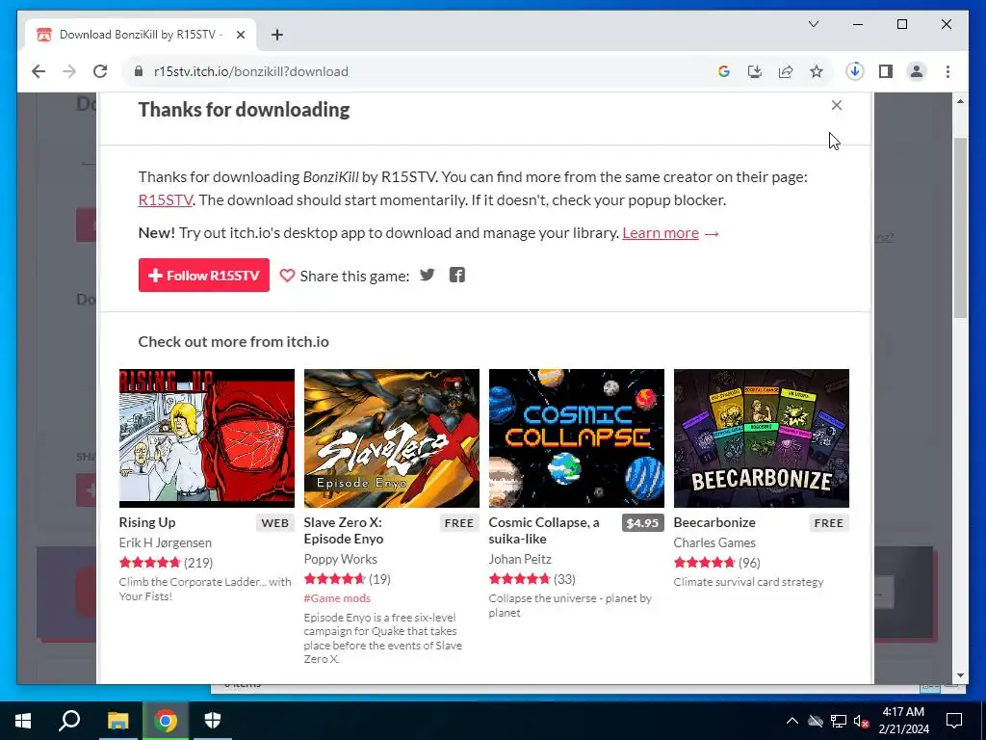Show hidden system tray icons
Screen dimensions: 986x740
click(792, 721)
